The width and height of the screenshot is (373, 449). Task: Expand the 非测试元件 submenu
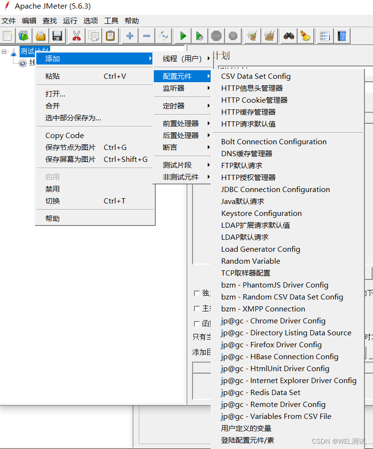tap(182, 177)
